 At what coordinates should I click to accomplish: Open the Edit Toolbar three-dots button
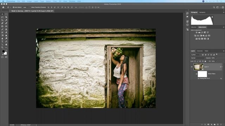[x=6, y=48]
